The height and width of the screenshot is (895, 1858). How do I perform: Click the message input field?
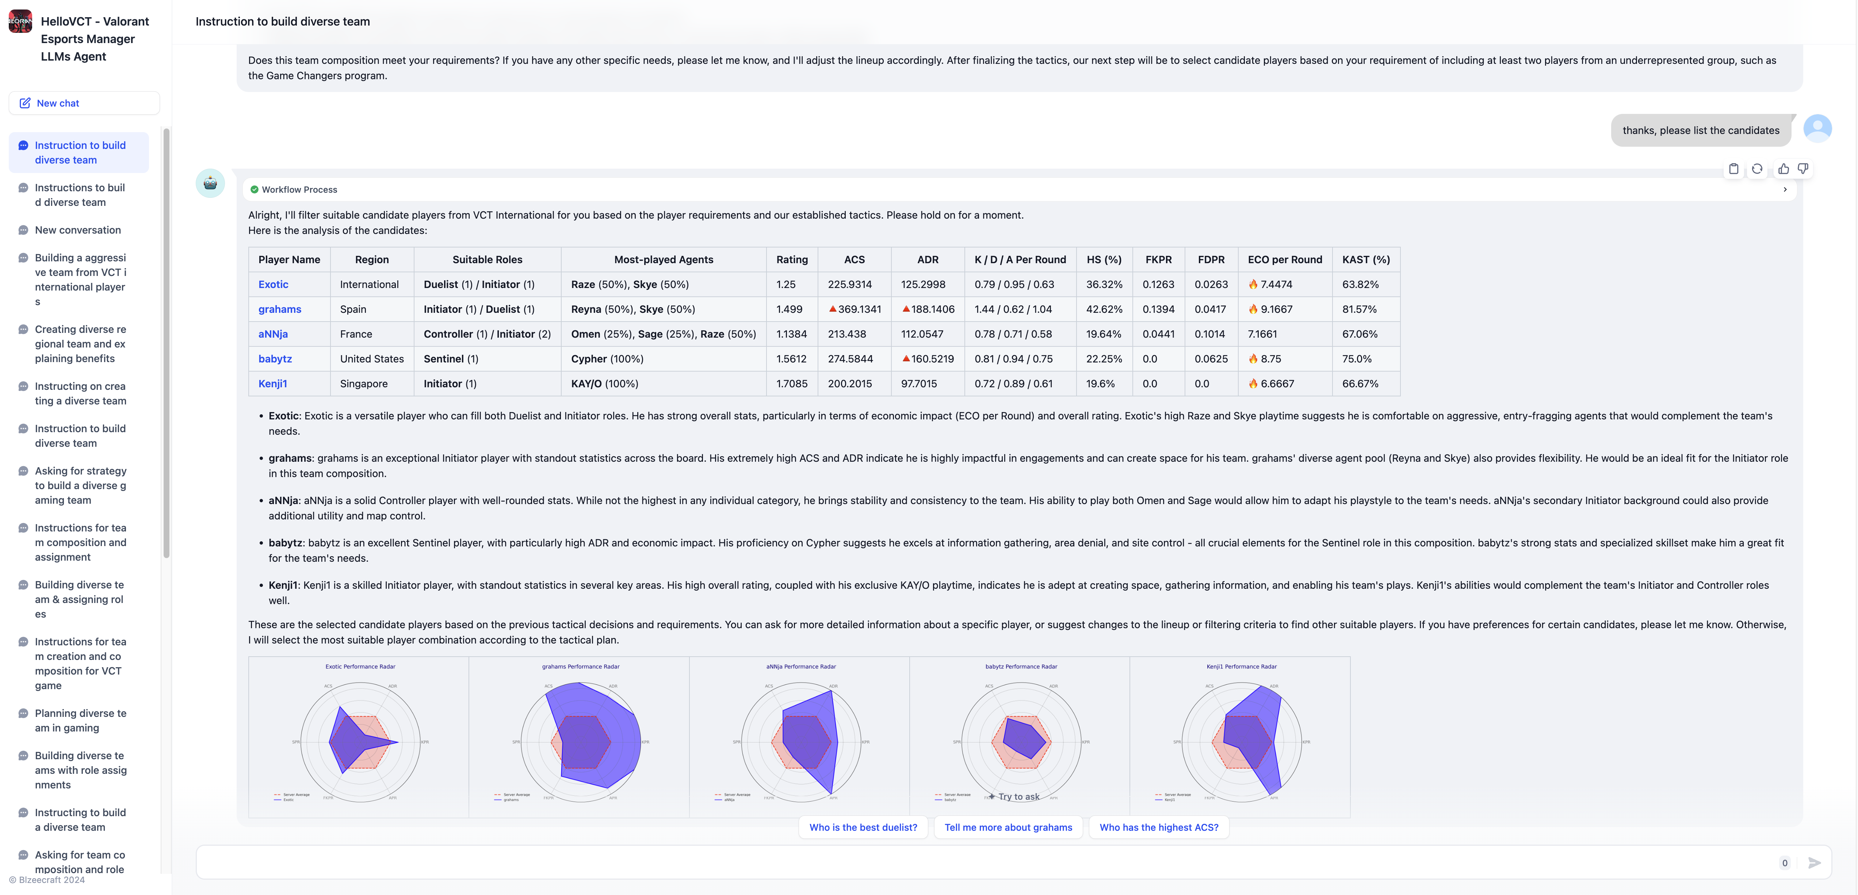(x=981, y=863)
